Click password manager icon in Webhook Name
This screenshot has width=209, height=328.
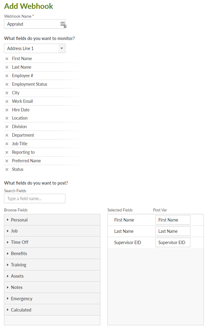[x=63, y=24]
